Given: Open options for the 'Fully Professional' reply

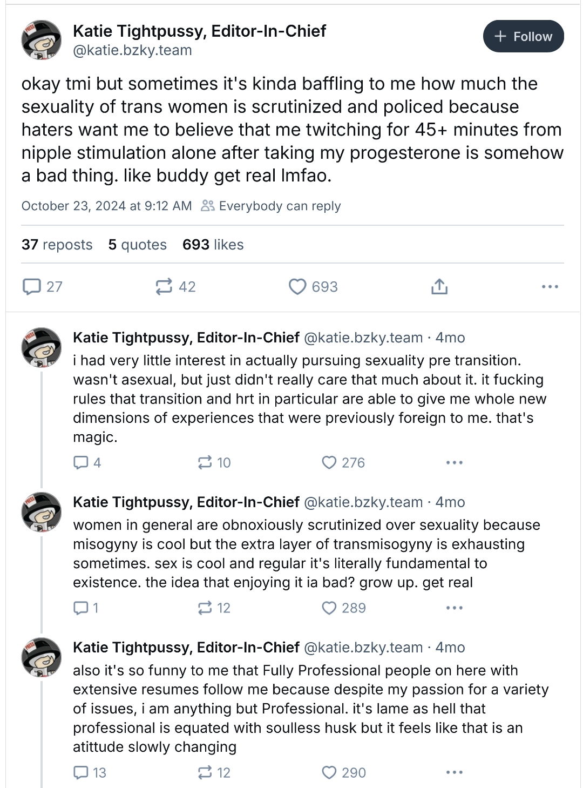Looking at the screenshot, I should coord(454,772).
